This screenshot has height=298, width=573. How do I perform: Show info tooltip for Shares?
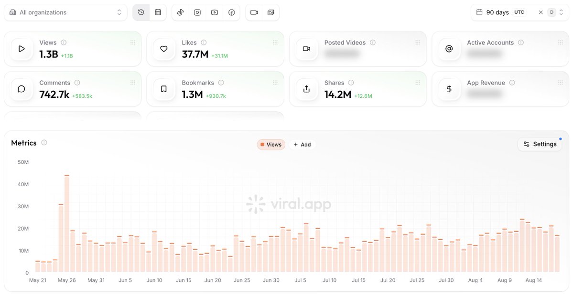pyautogui.click(x=351, y=83)
